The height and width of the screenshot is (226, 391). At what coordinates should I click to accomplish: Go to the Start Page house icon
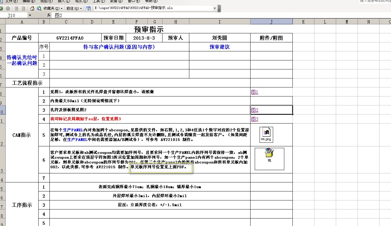(x=32, y=8)
